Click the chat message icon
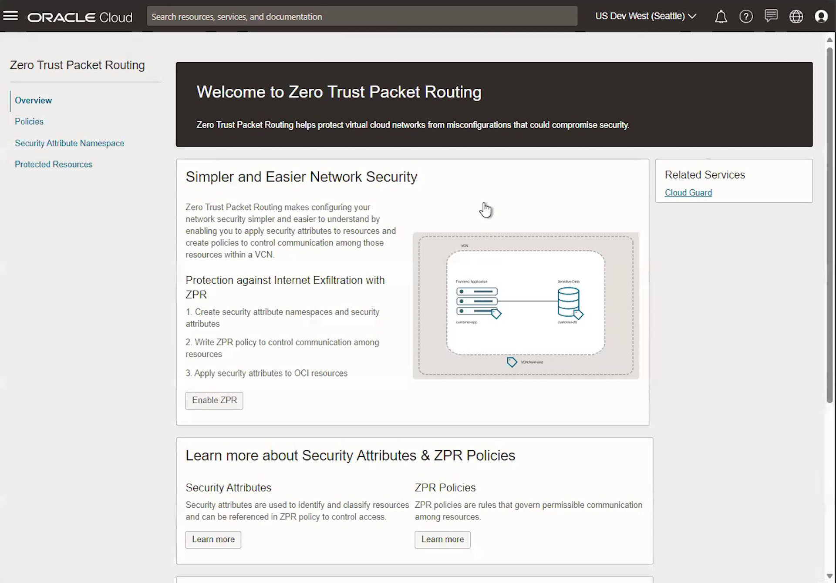The height and width of the screenshot is (583, 836). tap(771, 16)
